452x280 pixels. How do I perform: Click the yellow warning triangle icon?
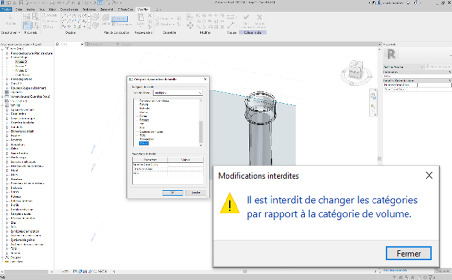click(229, 203)
